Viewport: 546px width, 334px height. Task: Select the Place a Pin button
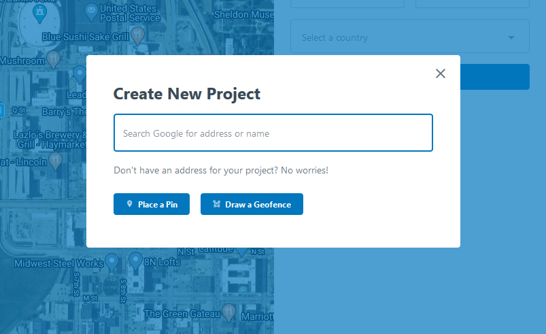(x=152, y=204)
